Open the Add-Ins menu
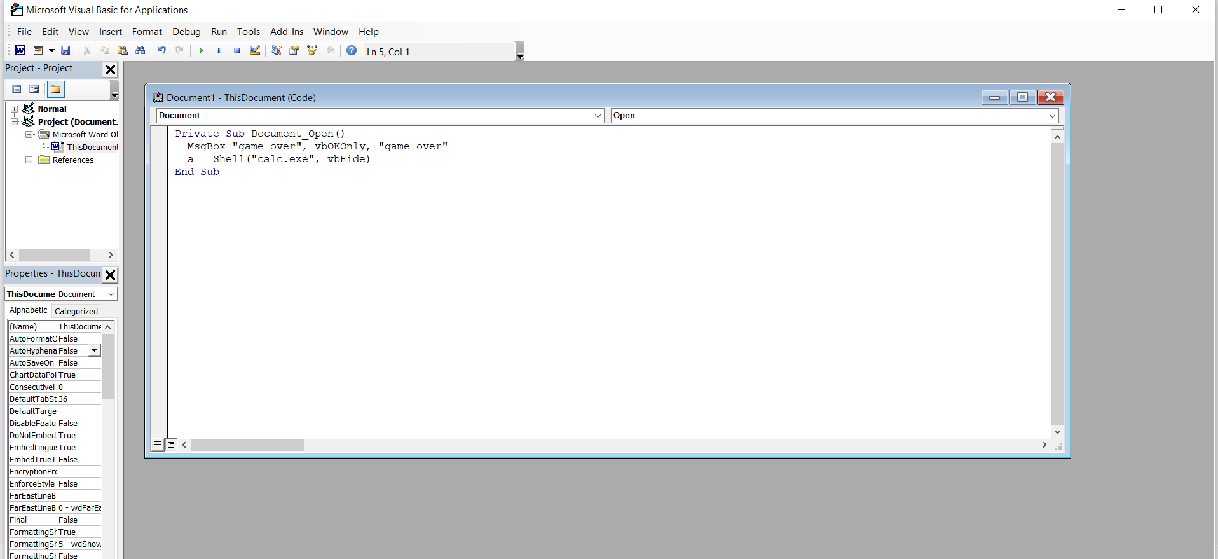The width and height of the screenshot is (1218, 559). click(x=287, y=32)
